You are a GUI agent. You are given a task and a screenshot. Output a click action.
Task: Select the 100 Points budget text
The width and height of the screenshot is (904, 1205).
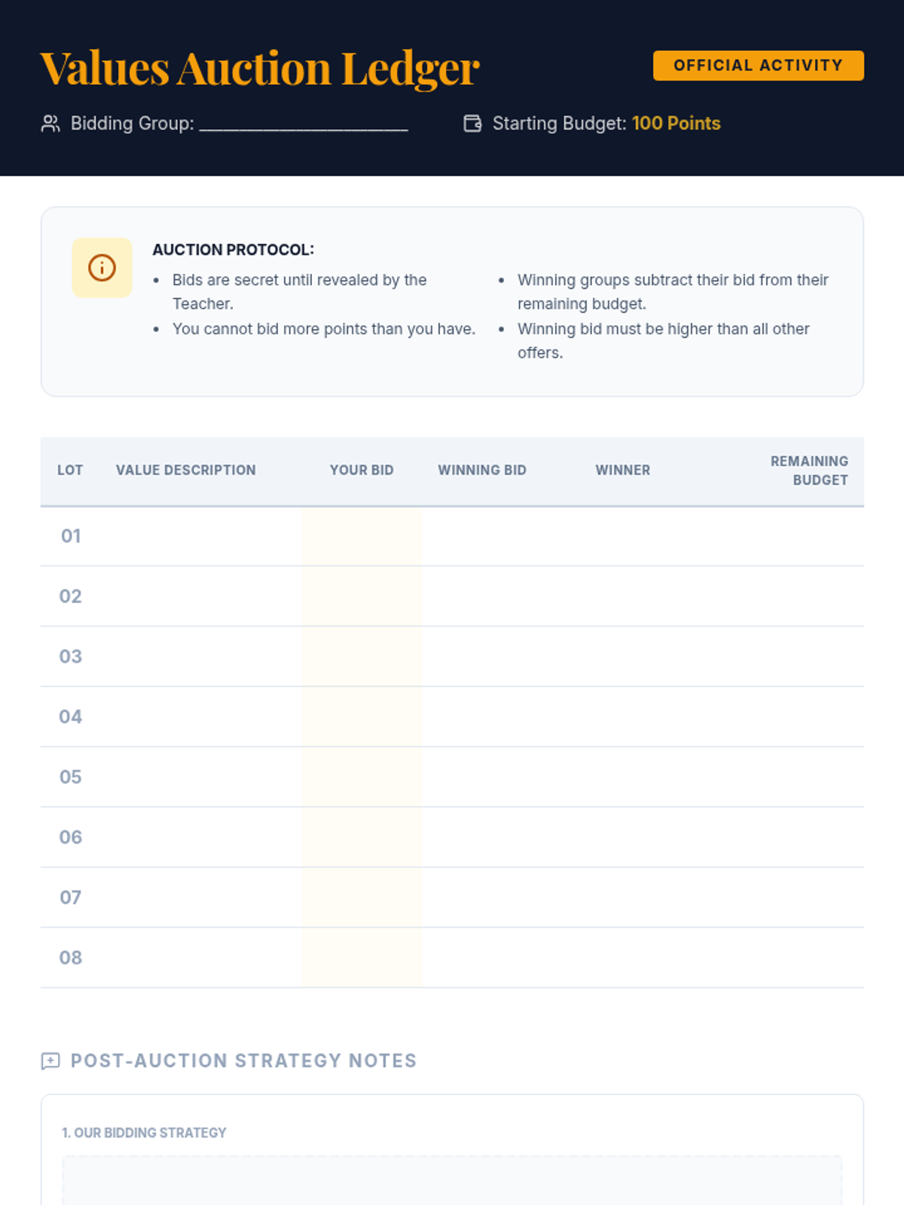(676, 124)
